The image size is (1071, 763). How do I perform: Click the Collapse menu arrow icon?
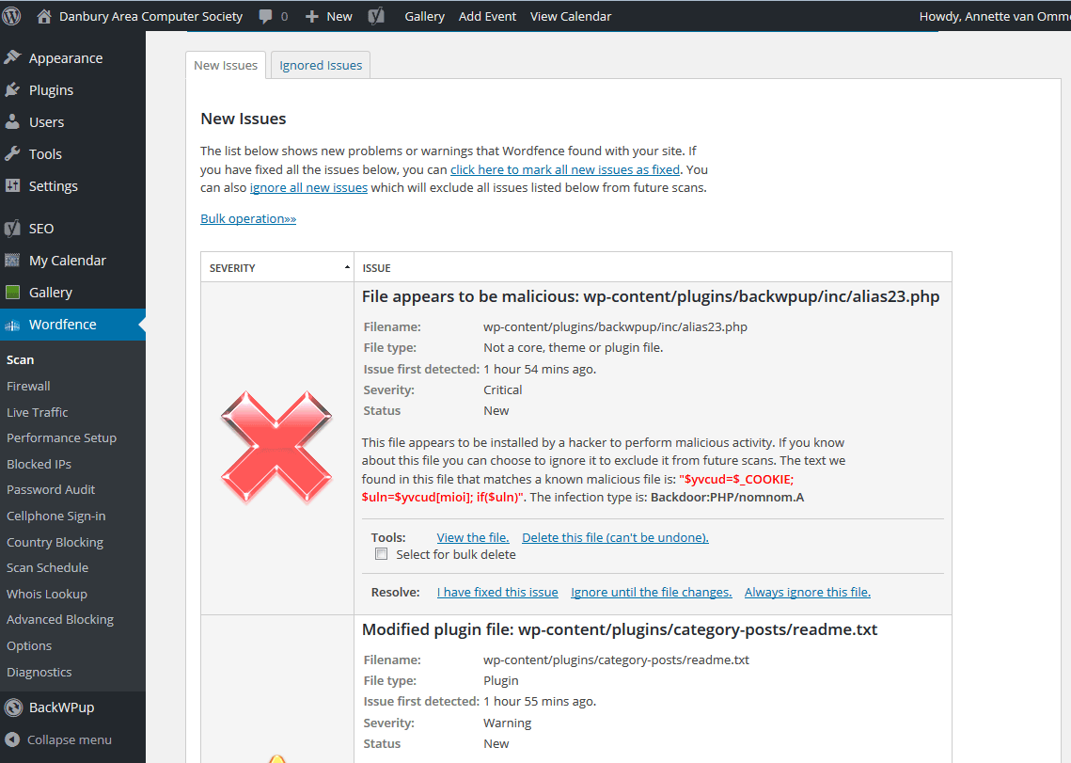tap(11, 739)
